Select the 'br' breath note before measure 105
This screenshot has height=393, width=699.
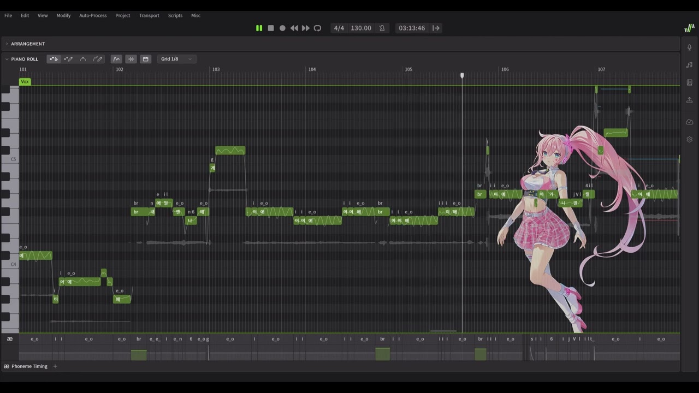coord(382,212)
